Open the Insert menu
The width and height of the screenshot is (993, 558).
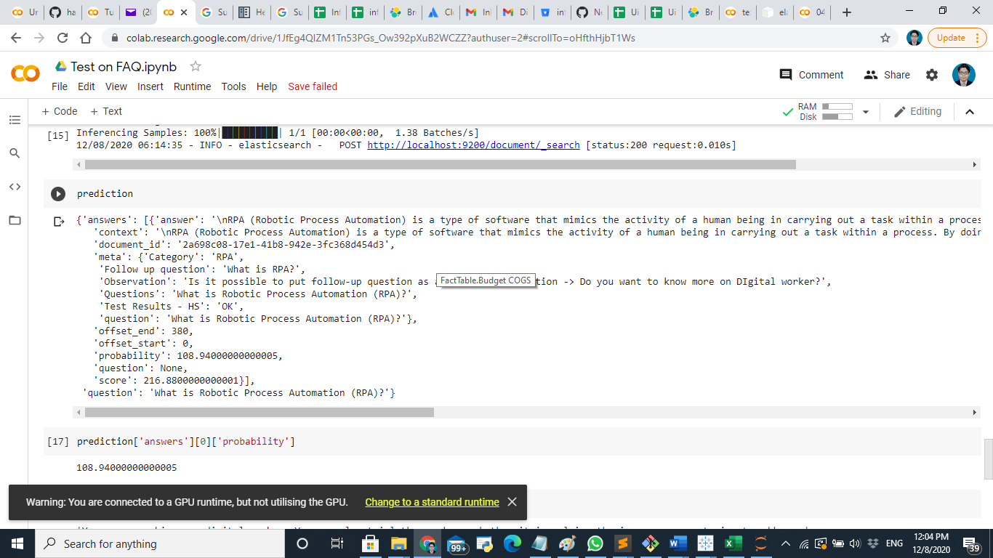150,86
